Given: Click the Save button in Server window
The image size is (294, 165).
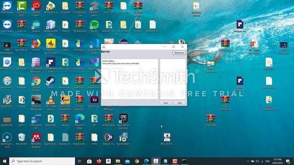Looking at the screenshot, I should click(180, 103).
